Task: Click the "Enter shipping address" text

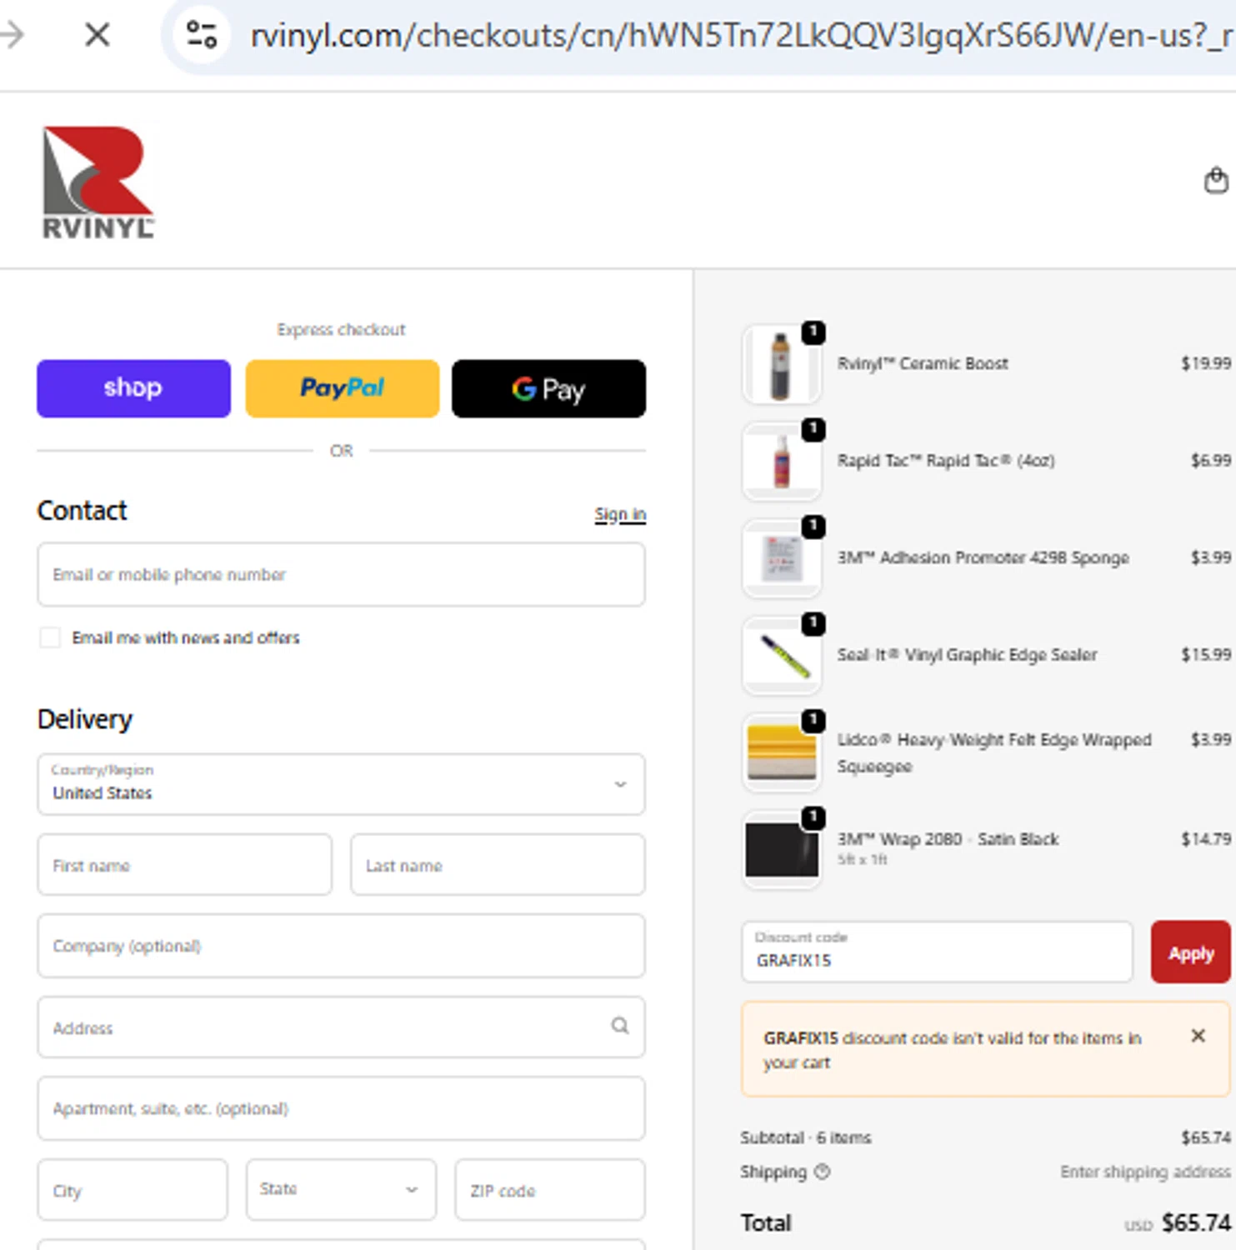Action: click(x=1145, y=1172)
